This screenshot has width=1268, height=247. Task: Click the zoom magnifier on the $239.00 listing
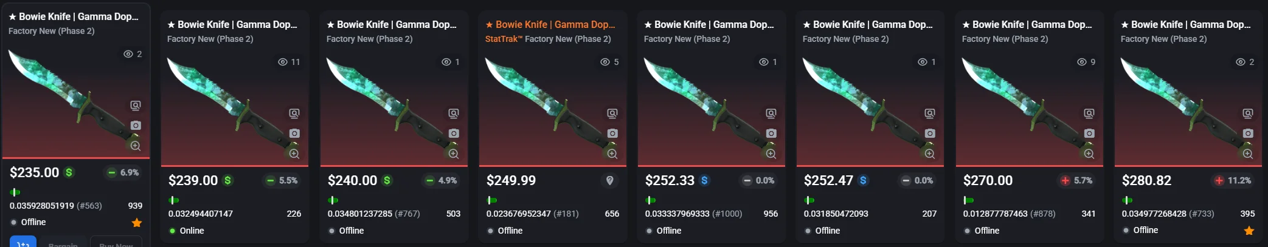pyautogui.click(x=294, y=154)
